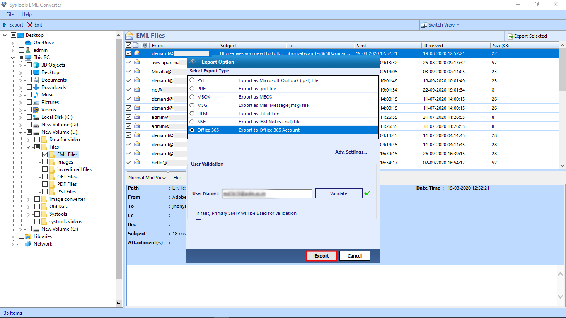Switch to the Normal Mail View tab
This screenshot has height=318, width=566.
point(147,178)
